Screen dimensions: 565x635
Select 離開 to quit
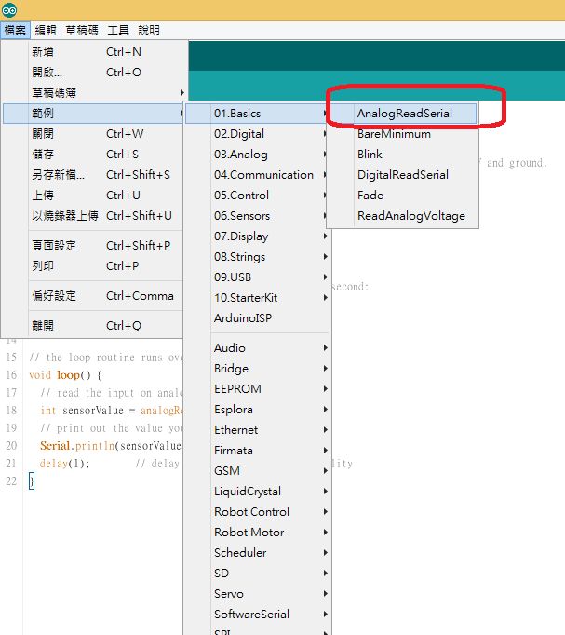coord(93,326)
